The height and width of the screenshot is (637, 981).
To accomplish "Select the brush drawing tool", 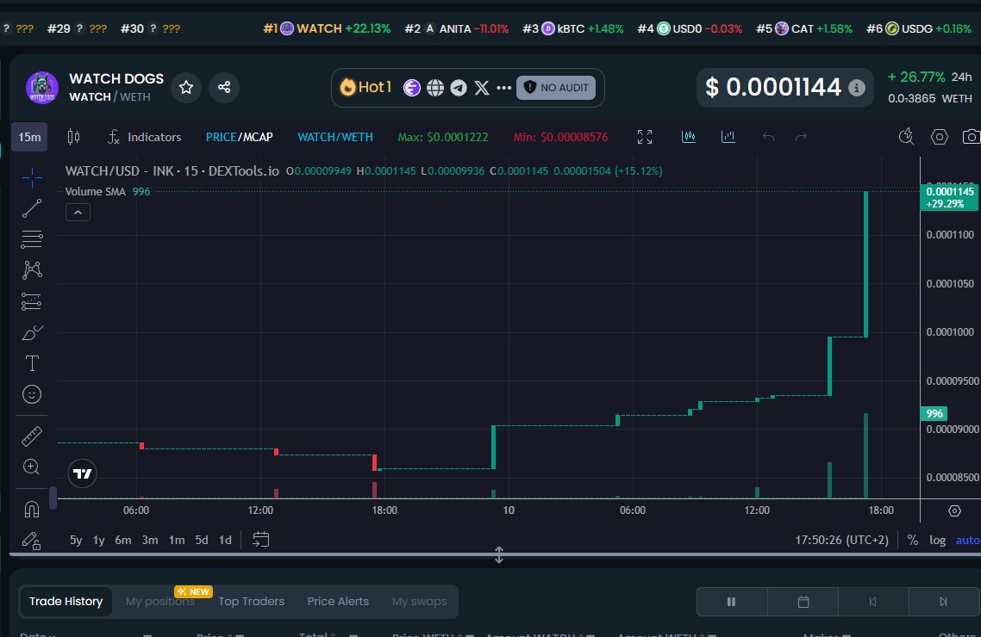I will (32, 332).
